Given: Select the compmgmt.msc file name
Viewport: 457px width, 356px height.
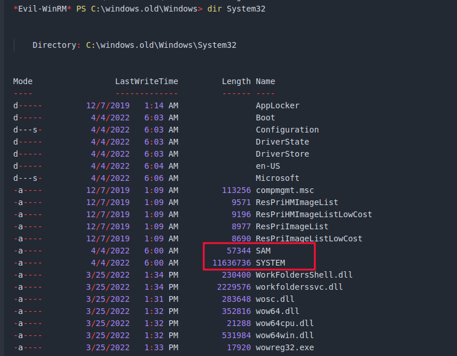Looking at the screenshot, I should 285,190.
